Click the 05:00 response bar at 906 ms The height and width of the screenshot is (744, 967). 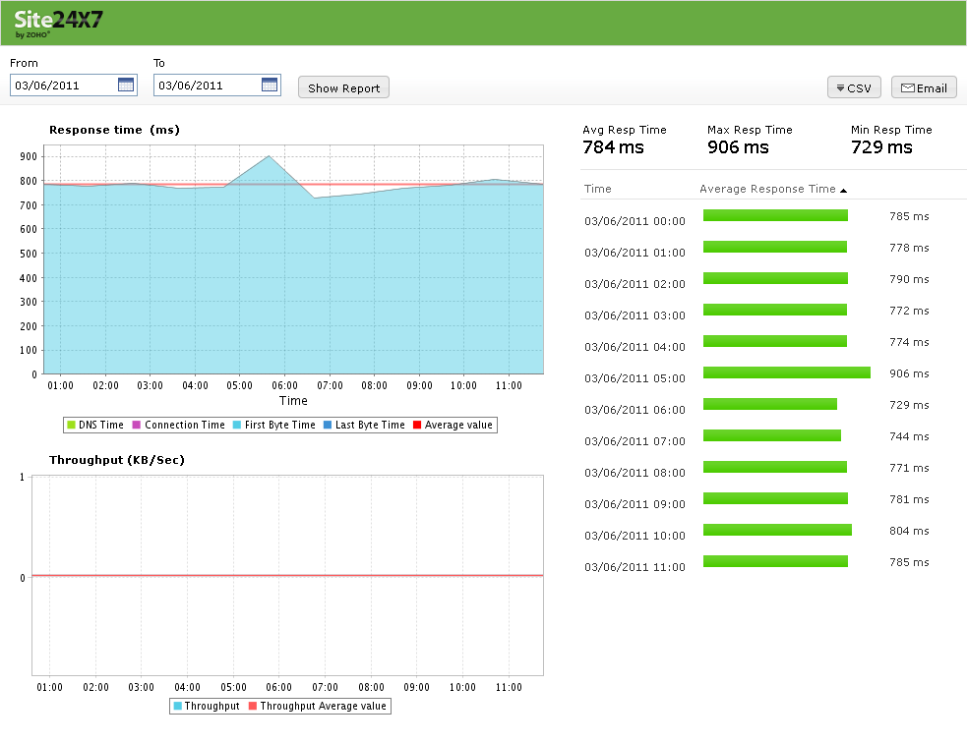[786, 372]
